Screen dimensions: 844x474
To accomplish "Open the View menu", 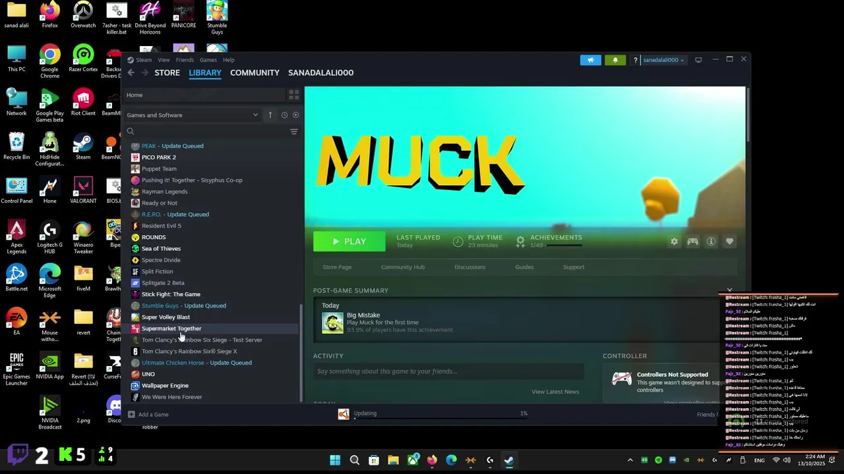I will 164,60.
